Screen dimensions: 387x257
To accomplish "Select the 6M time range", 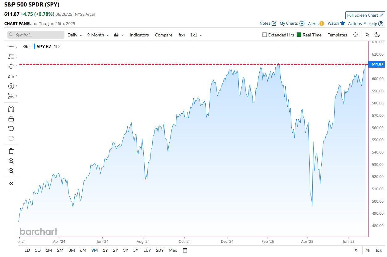I will [83, 250].
